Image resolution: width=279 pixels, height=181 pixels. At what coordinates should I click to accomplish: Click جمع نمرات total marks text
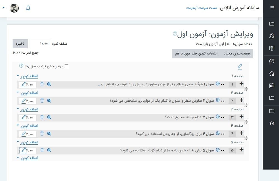[x=26, y=53]
